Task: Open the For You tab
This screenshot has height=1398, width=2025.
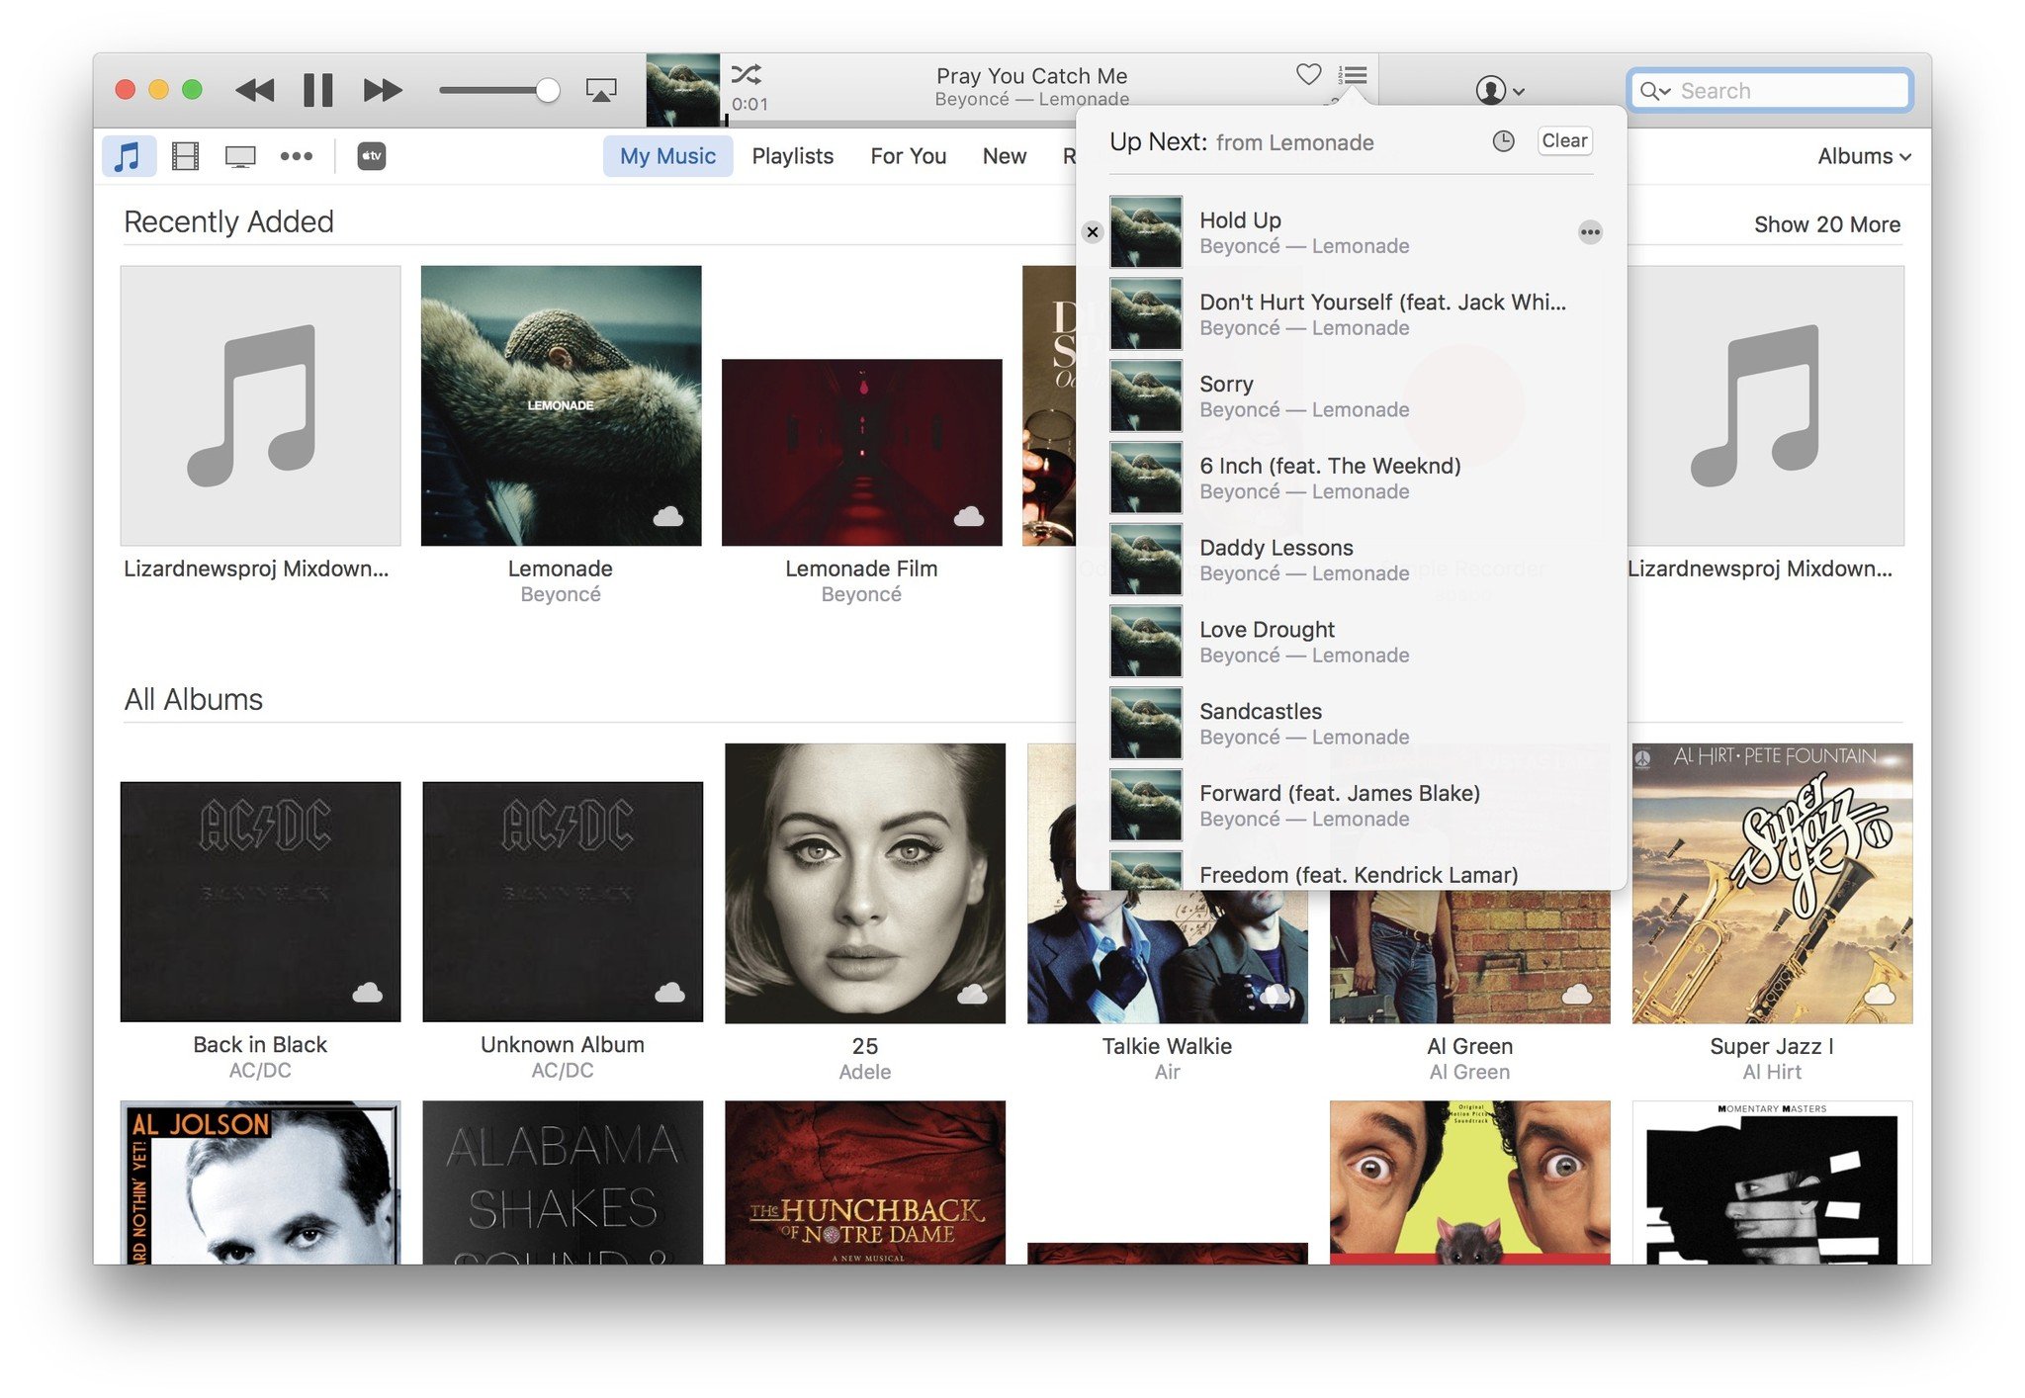Action: 908,156
